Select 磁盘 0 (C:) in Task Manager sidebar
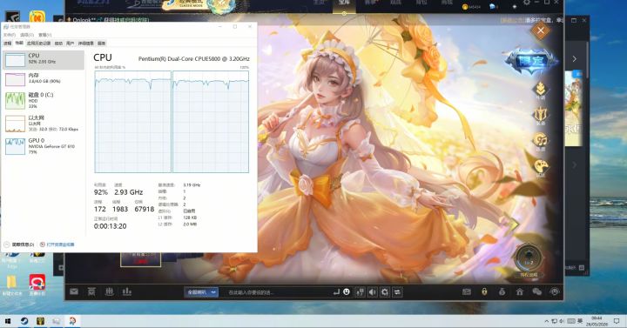Viewport: 627px width, 328px height. coord(44,100)
